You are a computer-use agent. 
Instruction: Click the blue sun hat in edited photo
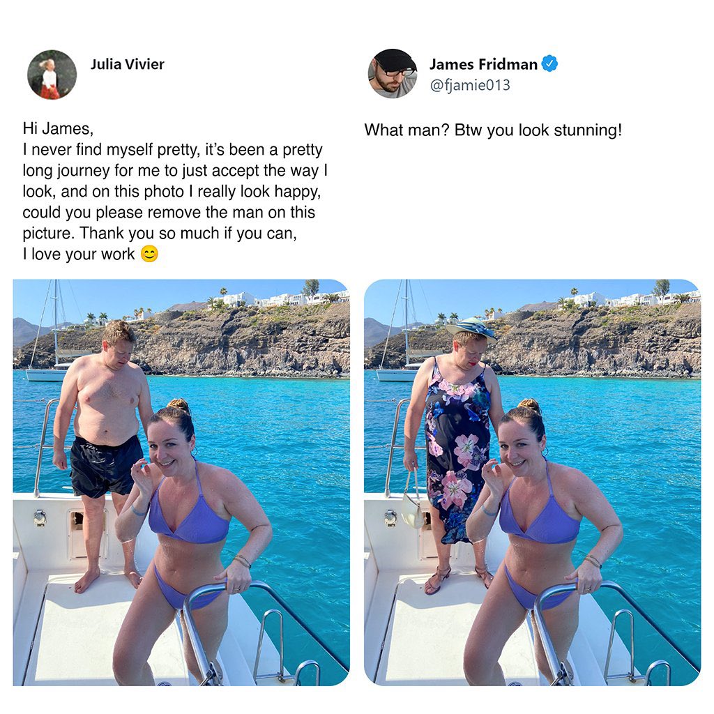point(471,329)
